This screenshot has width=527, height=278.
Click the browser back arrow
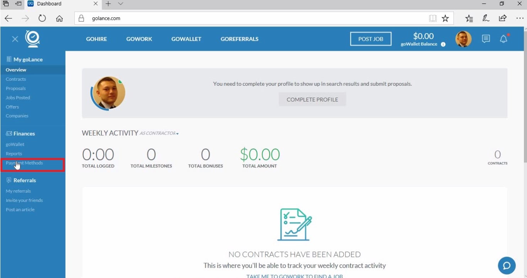[8, 18]
